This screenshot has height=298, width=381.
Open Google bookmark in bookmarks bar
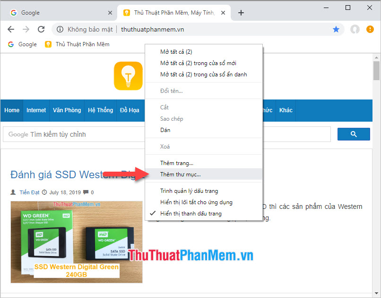tap(22, 44)
